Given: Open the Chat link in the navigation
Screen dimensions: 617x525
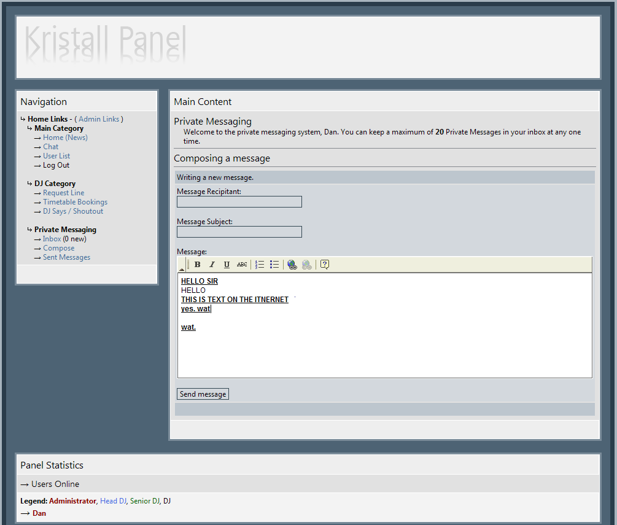Looking at the screenshot, I should (51, 147).
